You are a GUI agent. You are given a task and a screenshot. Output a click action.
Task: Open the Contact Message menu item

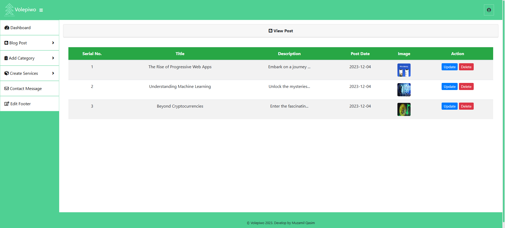coord(26,89)
